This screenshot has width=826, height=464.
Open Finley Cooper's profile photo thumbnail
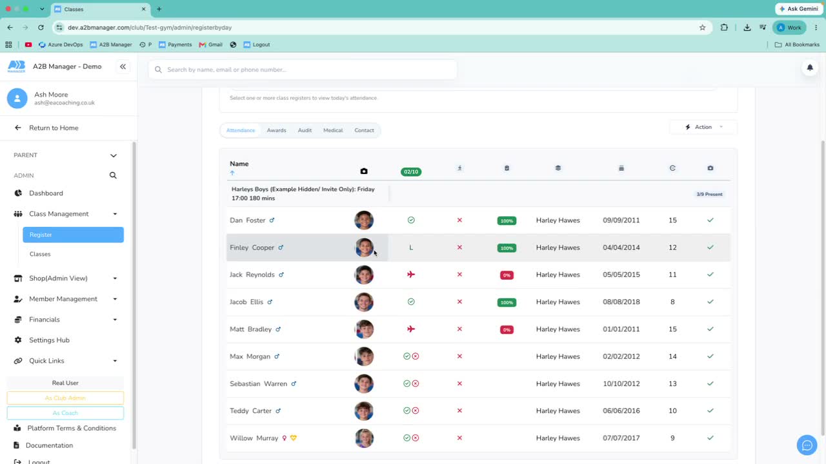pyautogui.click(x=364, y=247)
